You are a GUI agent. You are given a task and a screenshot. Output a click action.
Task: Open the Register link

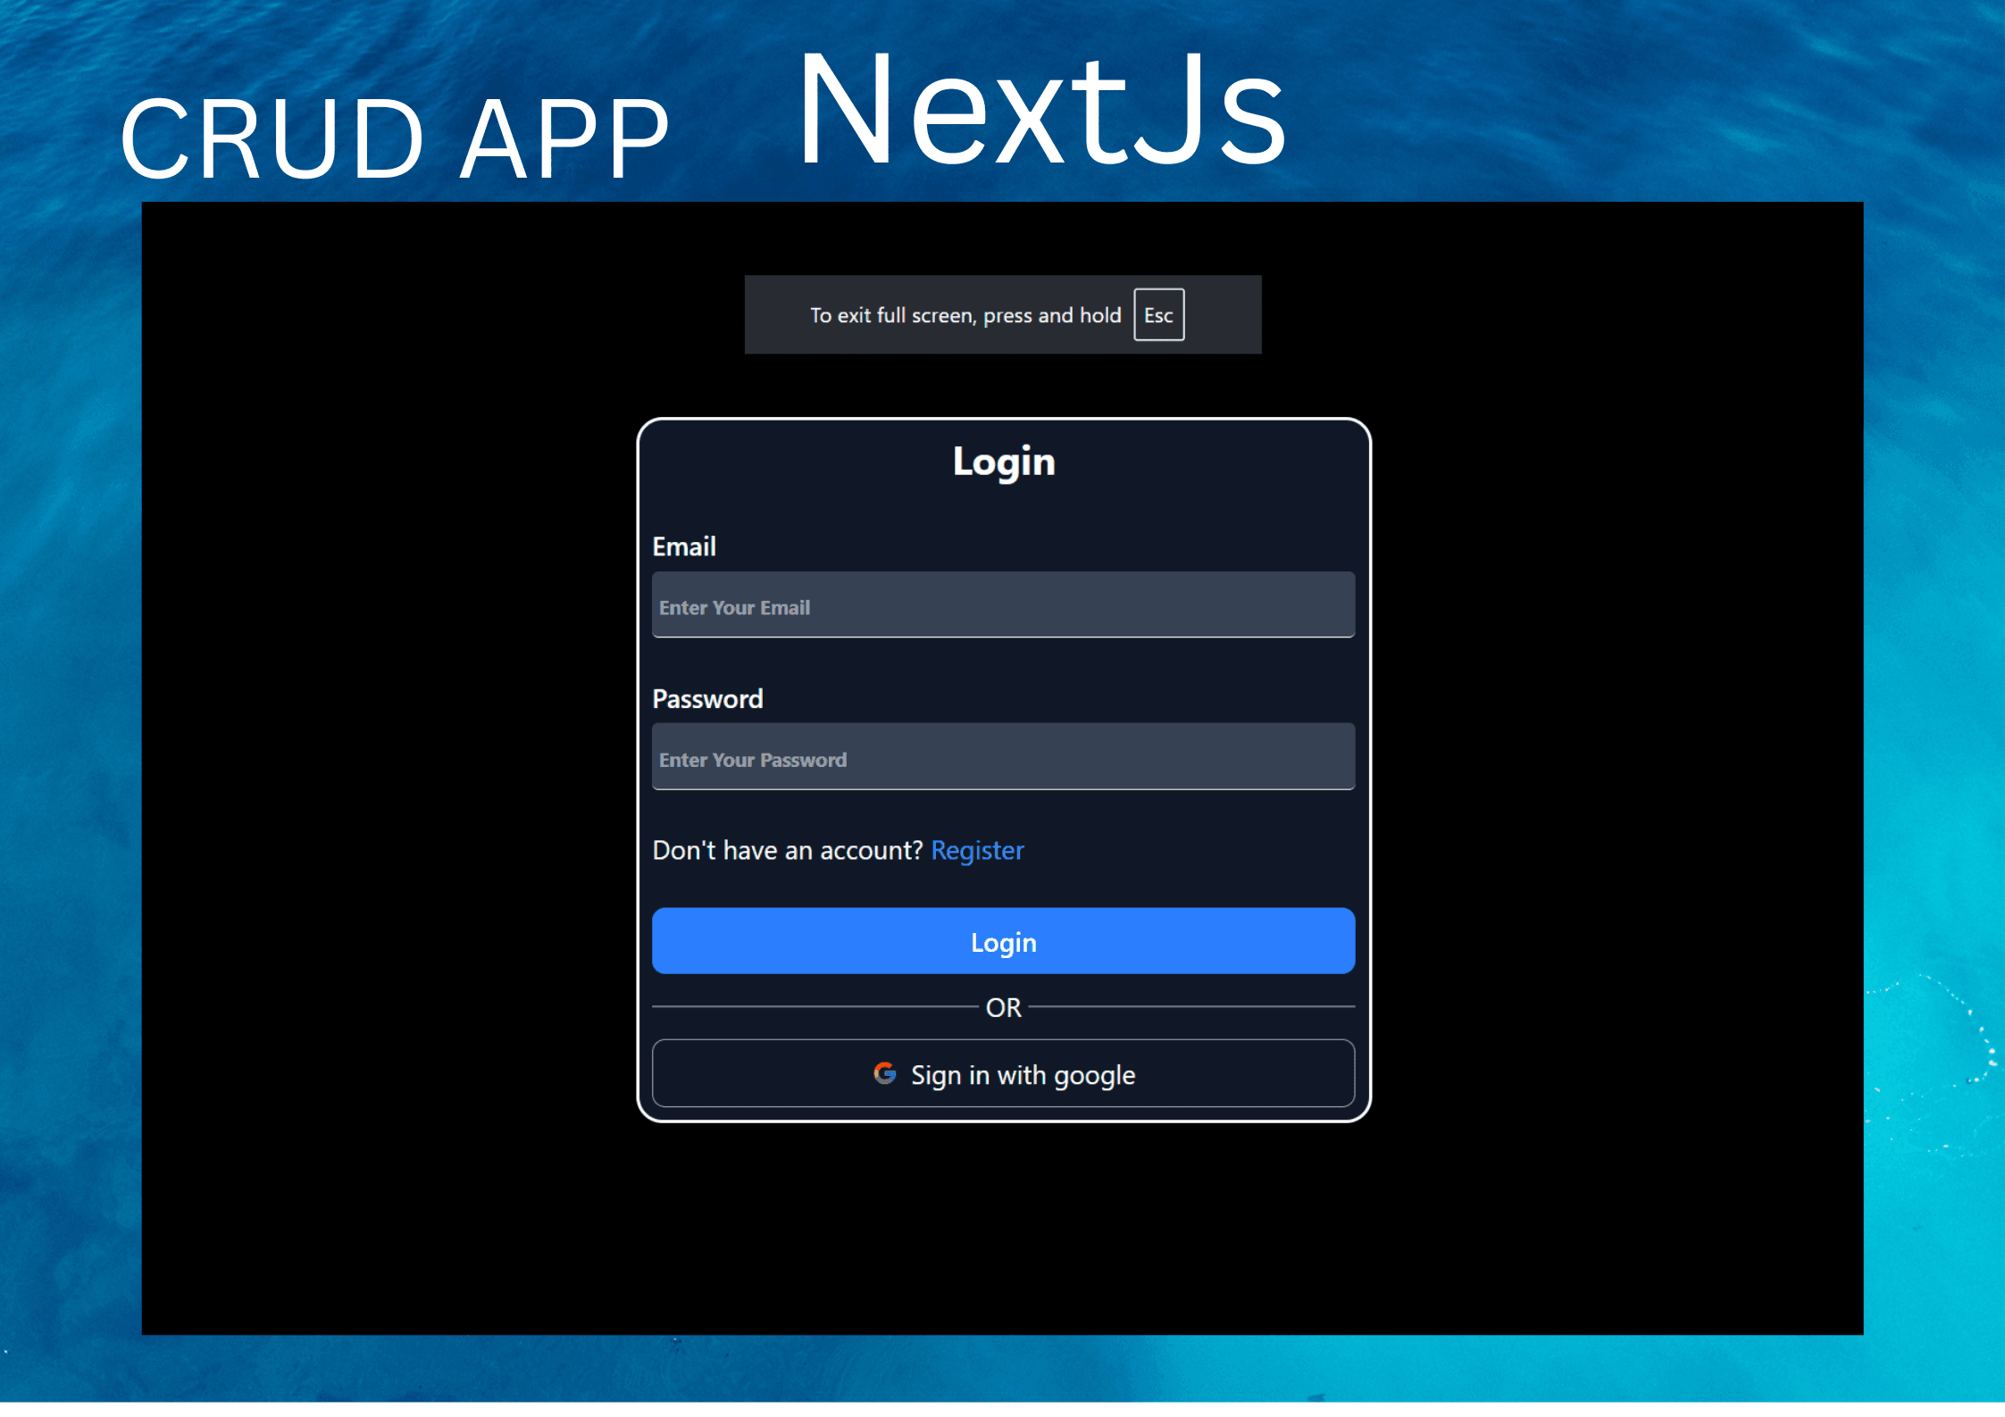pos(977,851)
